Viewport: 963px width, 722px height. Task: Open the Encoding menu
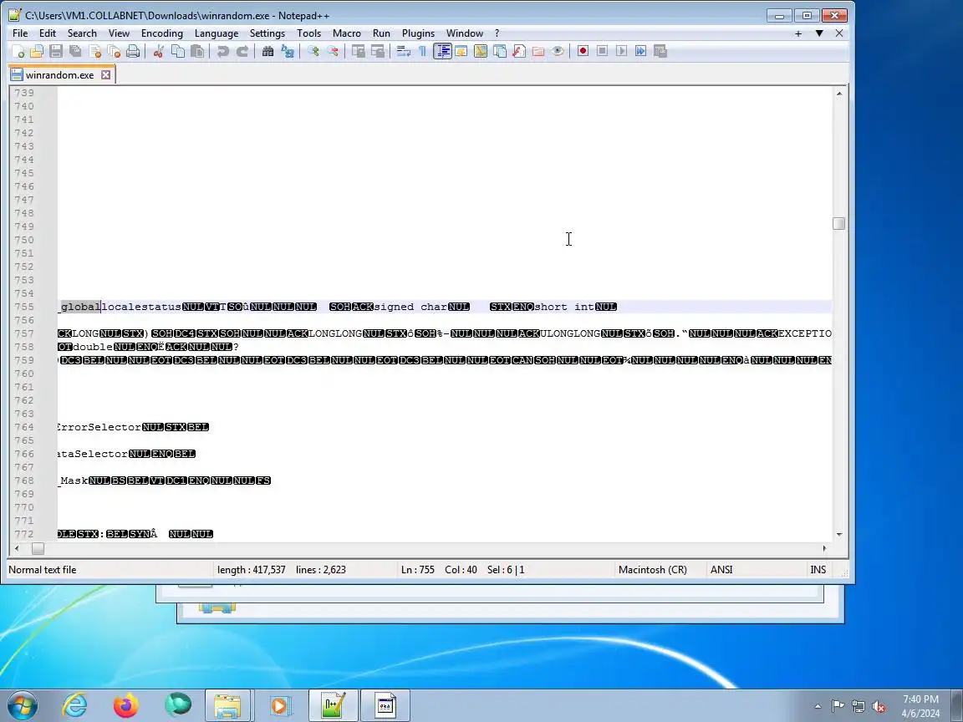click(x=162, y=33)
